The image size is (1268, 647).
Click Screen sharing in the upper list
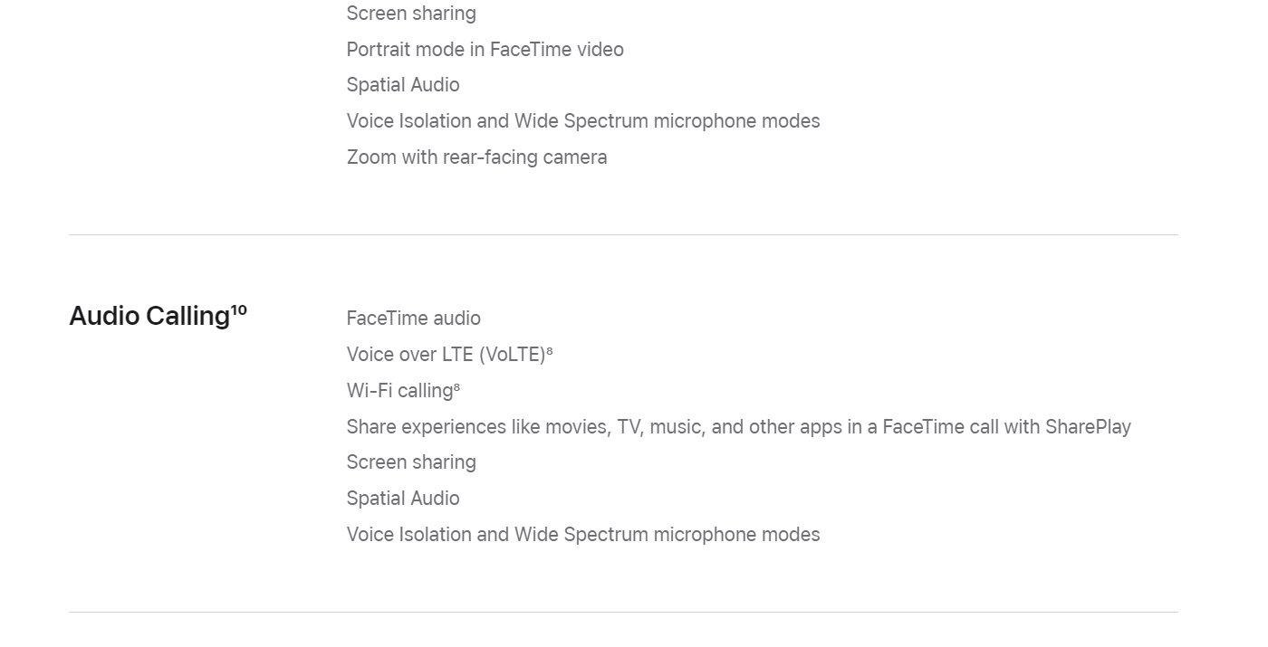[411, 14]
